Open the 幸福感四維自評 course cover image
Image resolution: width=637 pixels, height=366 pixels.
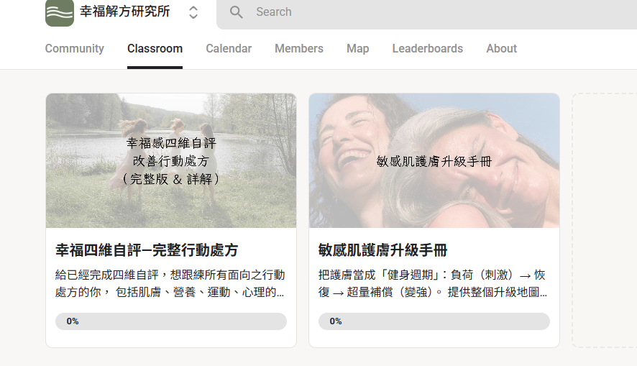[x=171, y=160]
